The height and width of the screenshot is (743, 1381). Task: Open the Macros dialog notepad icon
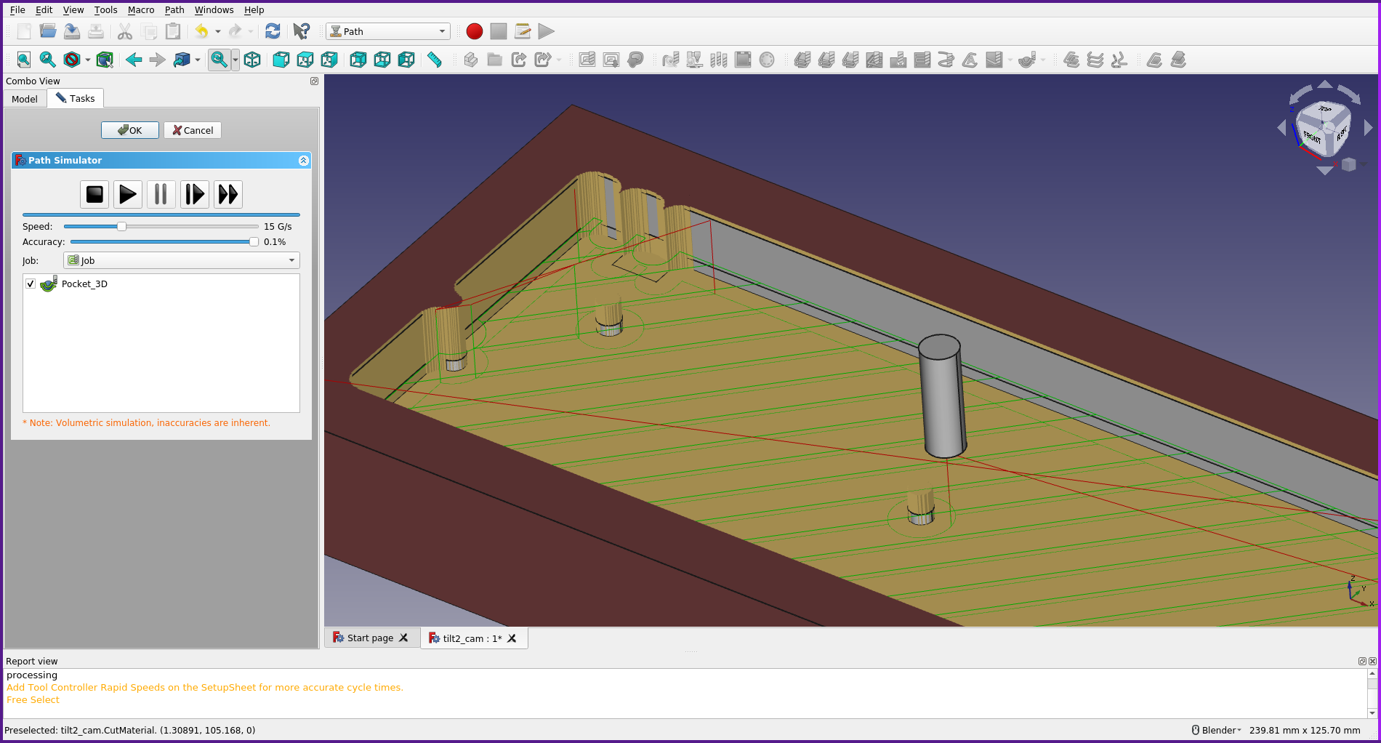click(523, 31)
